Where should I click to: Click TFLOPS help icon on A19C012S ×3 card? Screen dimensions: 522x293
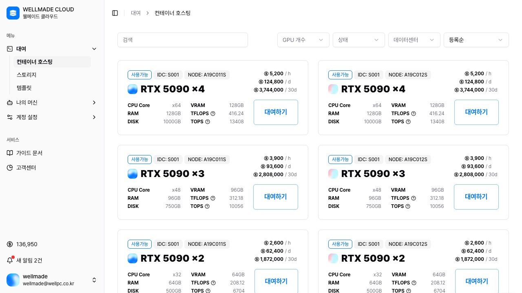tap(414, 198)
